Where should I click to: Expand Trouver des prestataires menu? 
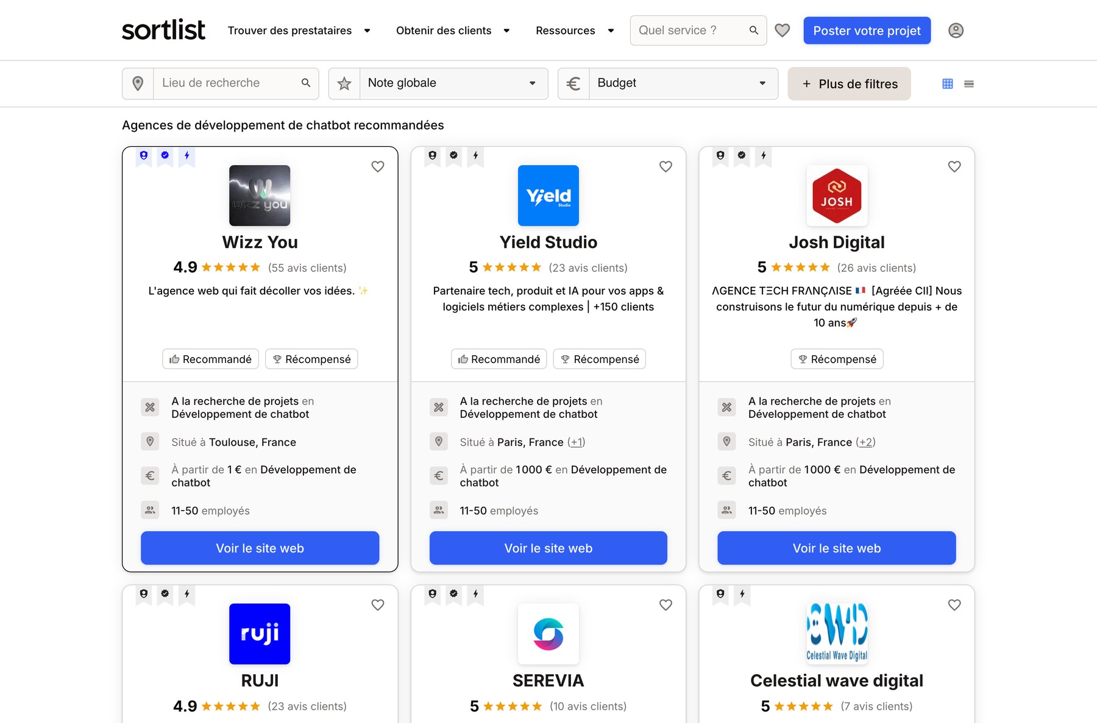pos(299,30)
